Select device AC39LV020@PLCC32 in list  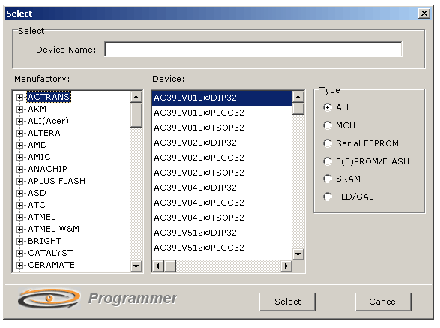pos(222,158)
